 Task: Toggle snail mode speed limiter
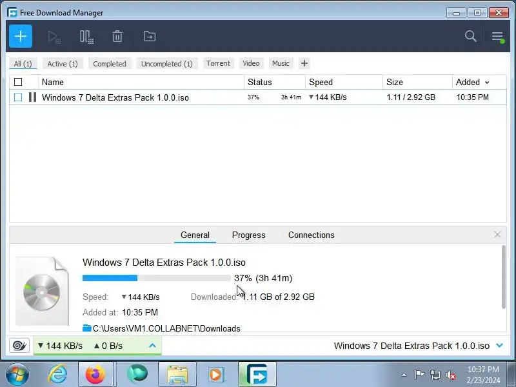pyautogui.click(x=19, y=346)
